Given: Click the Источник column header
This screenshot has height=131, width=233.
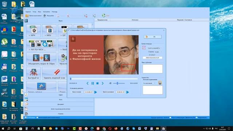Looking at the screenshot, I should (x=135, y=20).
